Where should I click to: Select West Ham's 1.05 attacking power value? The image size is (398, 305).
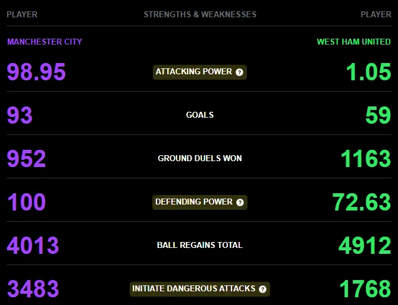click(369, 72)
